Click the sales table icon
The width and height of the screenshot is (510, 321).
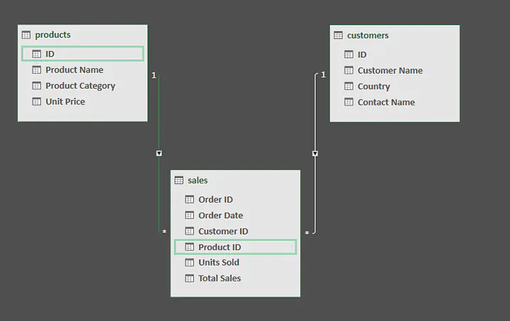[x=179, y=180]
